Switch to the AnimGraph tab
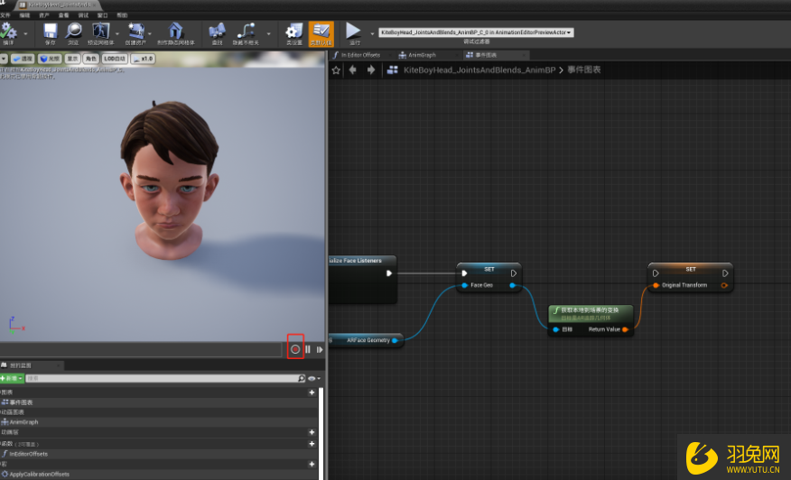The width and height of the screenshot is (791, 480). click(421, 55)
